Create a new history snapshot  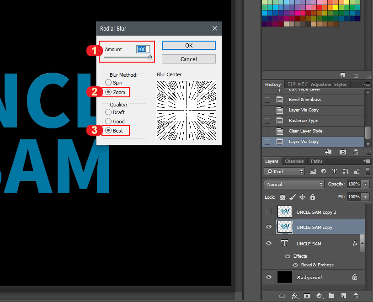point(342,152)
